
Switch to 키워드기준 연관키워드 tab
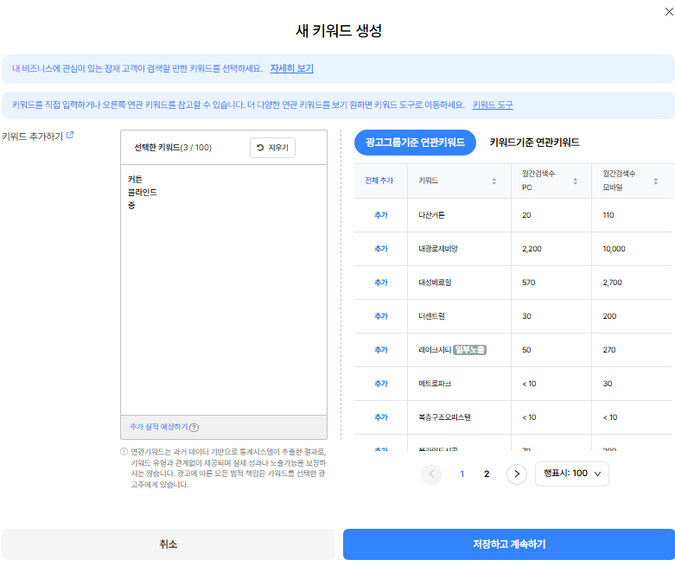[534, 143]
